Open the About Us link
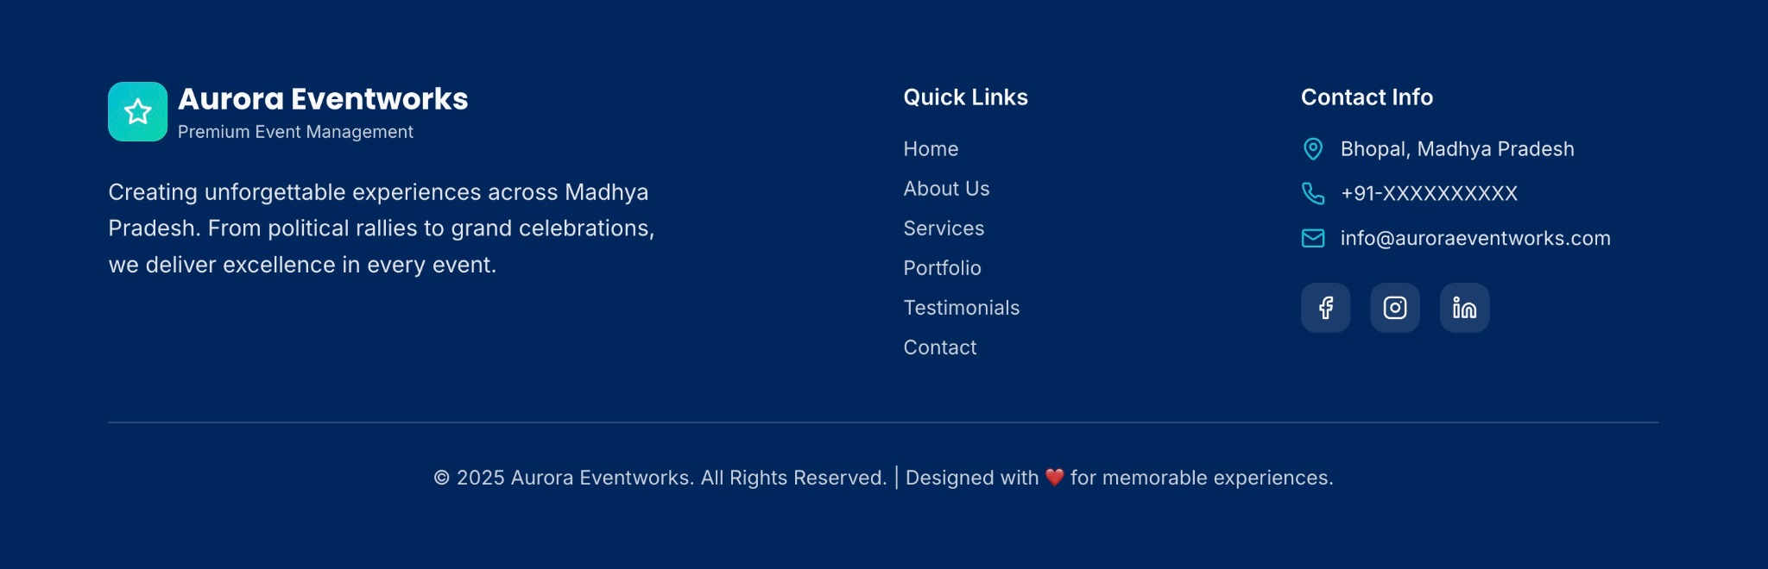Image resolution: width=1768 pixels, height=569 pixels. [x=946, y=189]
